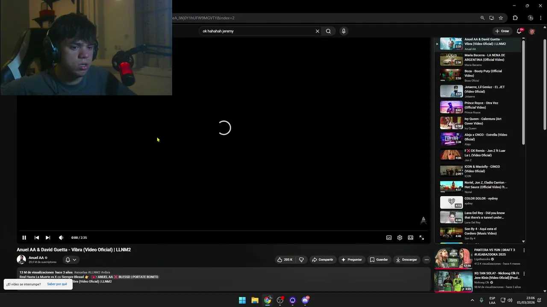Image resolution: width=547 pixels, height=307 pixels.
Task: Select current Anuel AA & David Guetta - Vibra playlist item
Action: tap(478, 44)
